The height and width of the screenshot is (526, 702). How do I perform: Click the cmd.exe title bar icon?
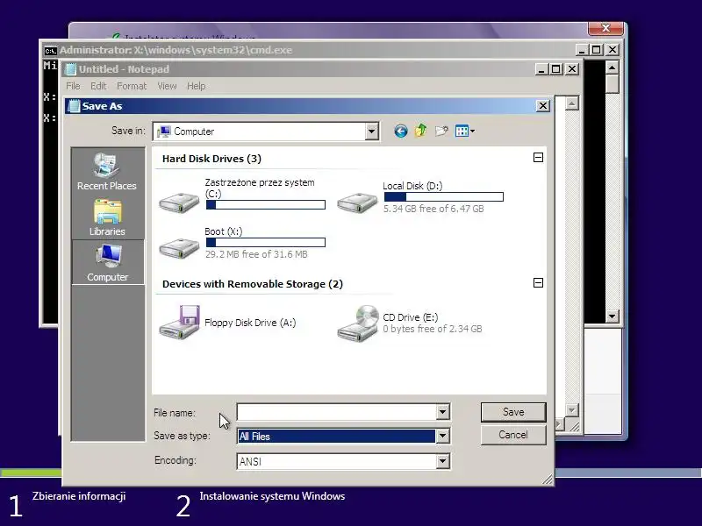pyautogui.click(x=51, y=51)
